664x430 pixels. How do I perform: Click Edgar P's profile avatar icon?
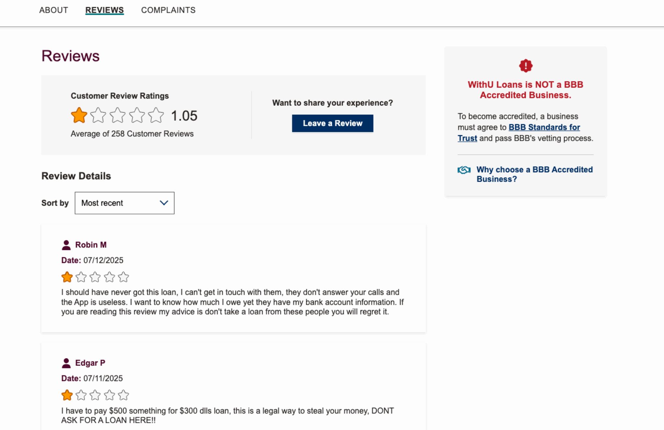(66, 363)
